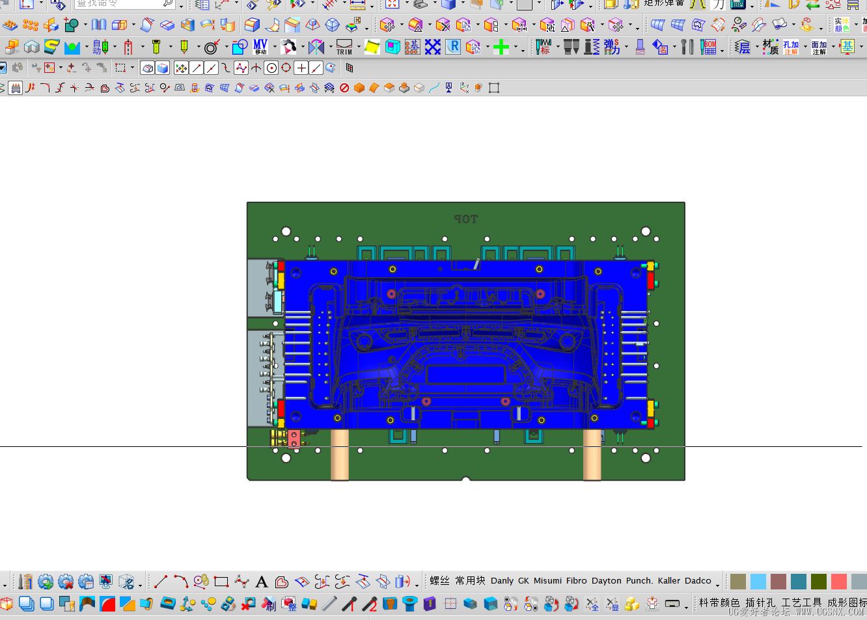Select the rectangle sketch tool in bottom toolbar

221,582
